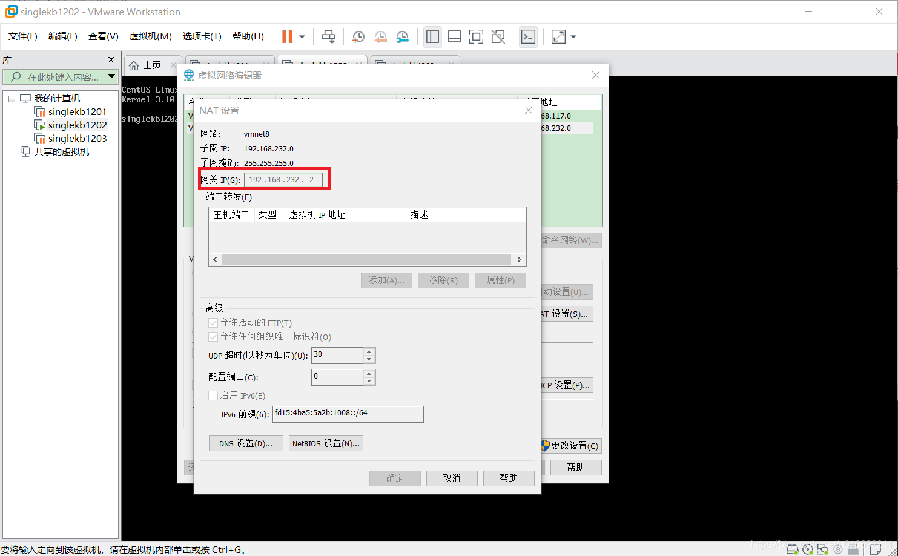The height and width of the screenshot is (556, 898).
Task: Open the 帮助(H) menu
Action: [248, 36]
